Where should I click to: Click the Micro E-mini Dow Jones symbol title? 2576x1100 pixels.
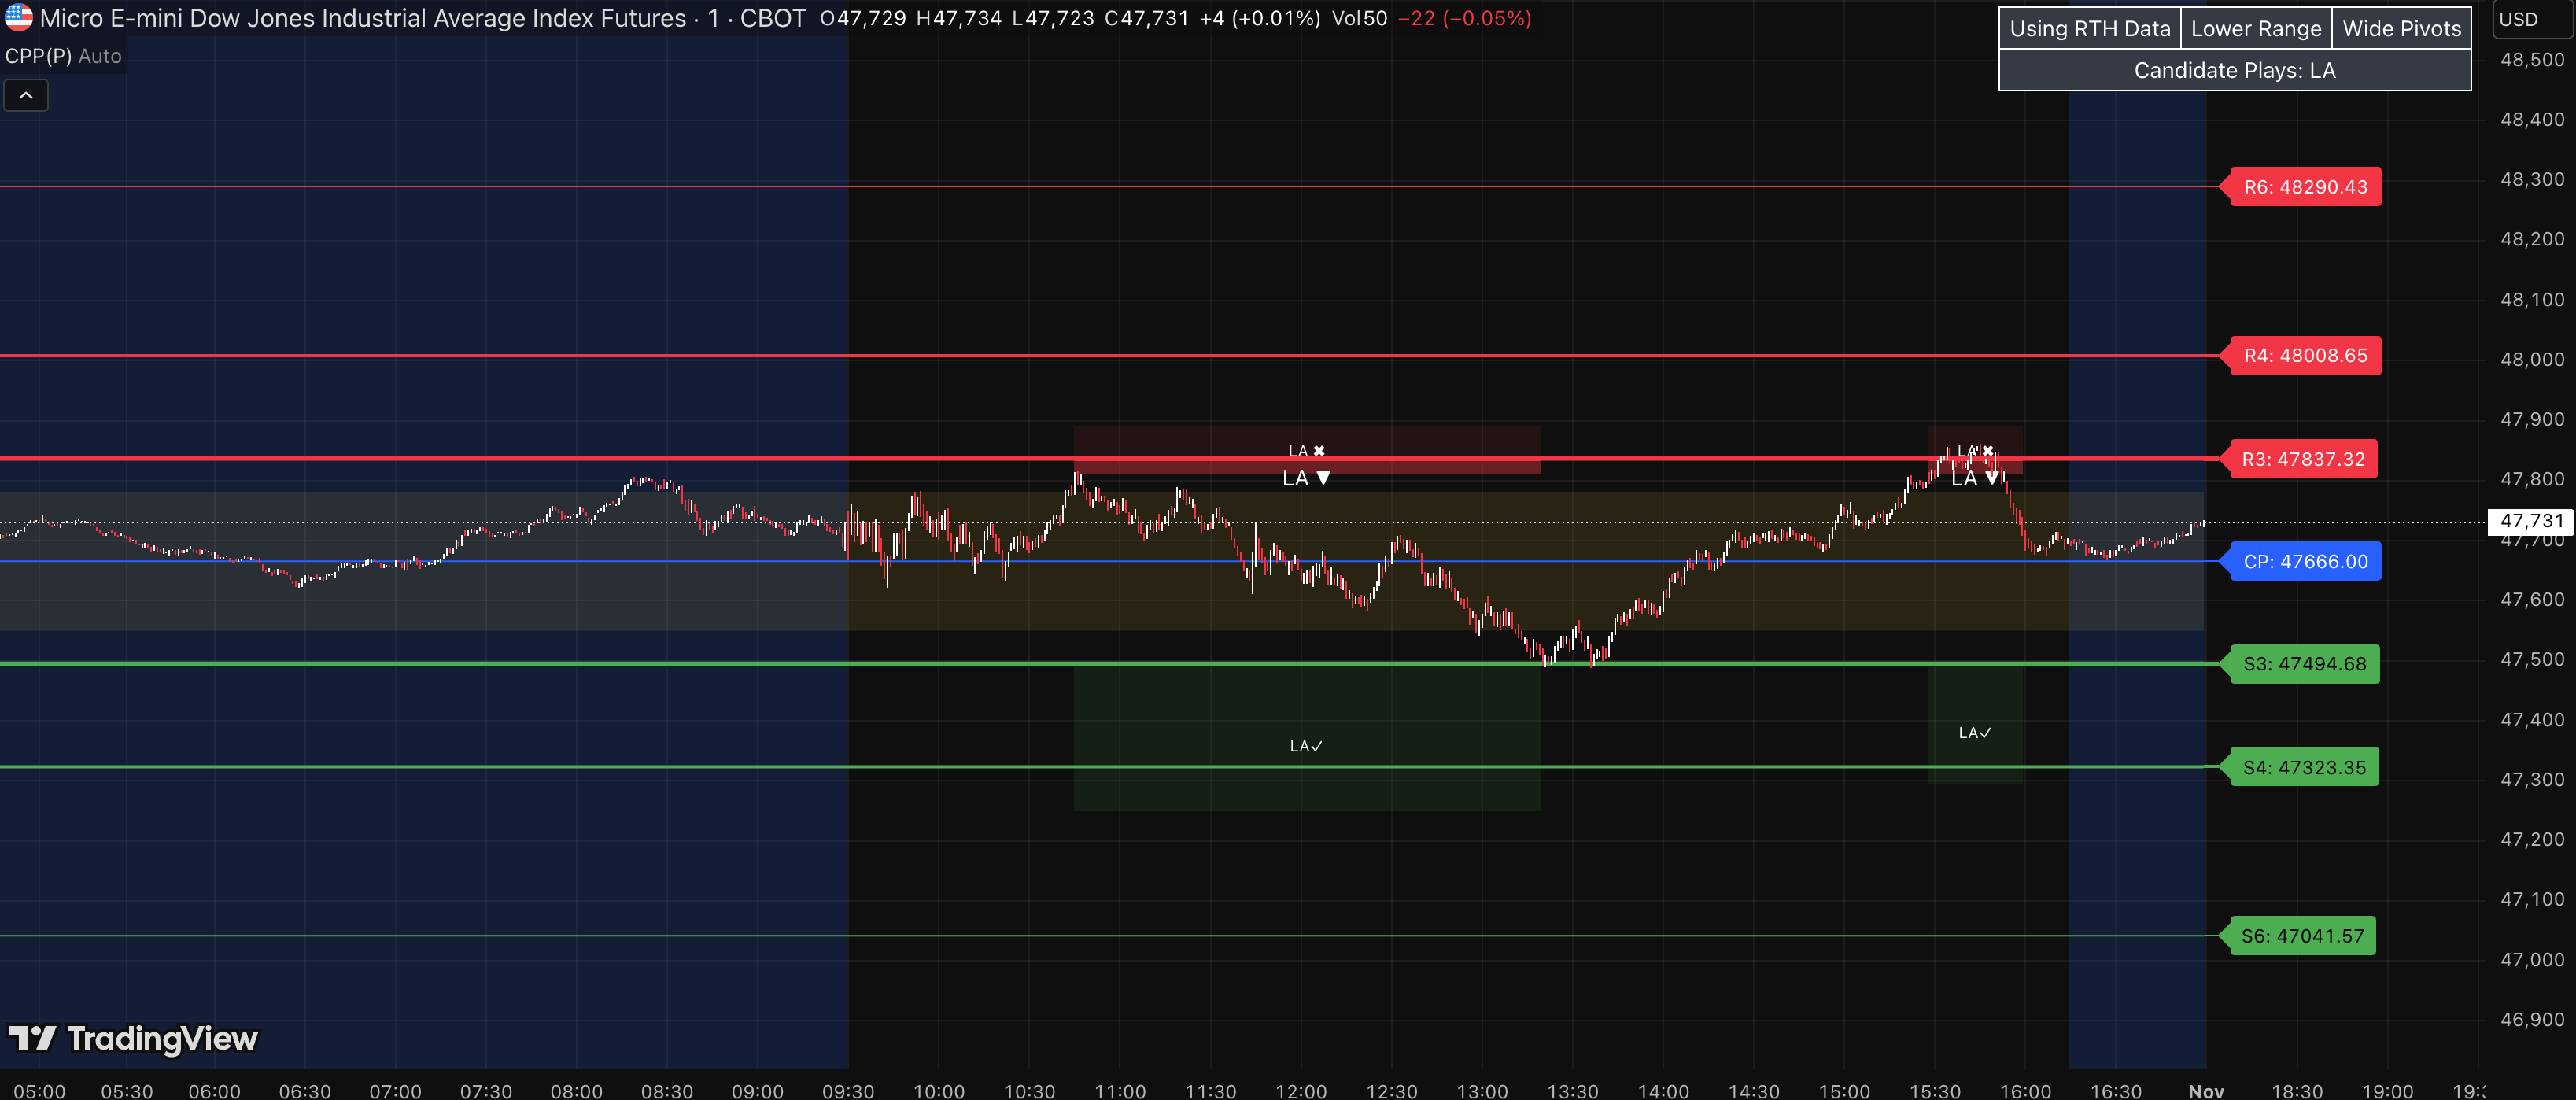tap(363, 18)
